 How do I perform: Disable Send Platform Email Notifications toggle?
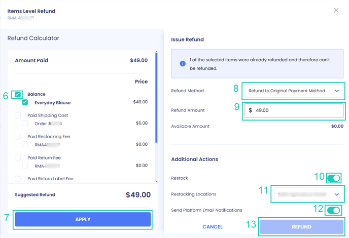point(333,210)
